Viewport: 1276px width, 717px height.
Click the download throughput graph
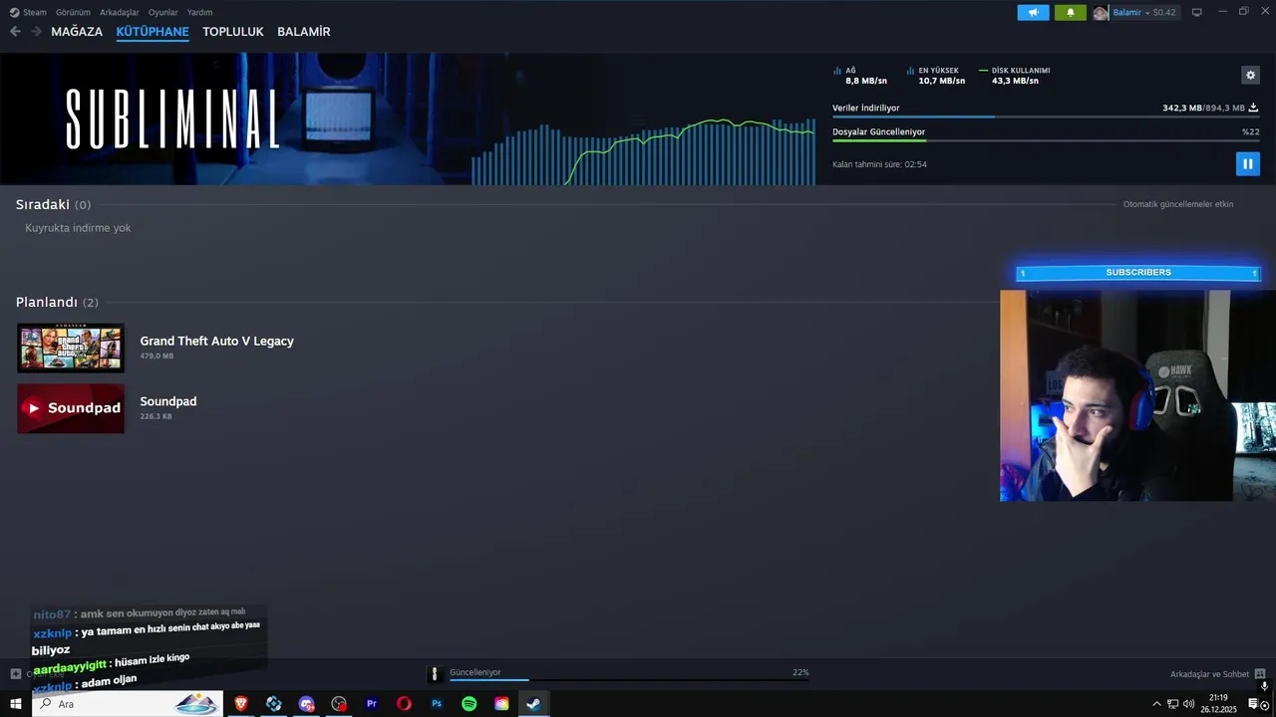[643, 152]
